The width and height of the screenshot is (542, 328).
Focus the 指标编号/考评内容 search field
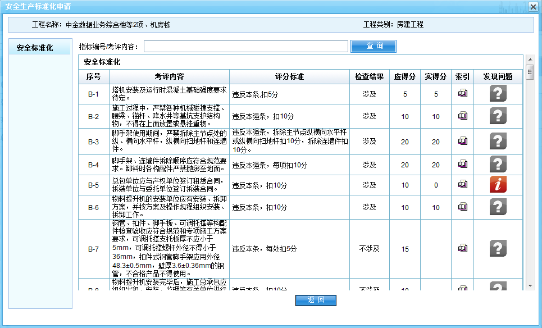(x=245, y=46)
